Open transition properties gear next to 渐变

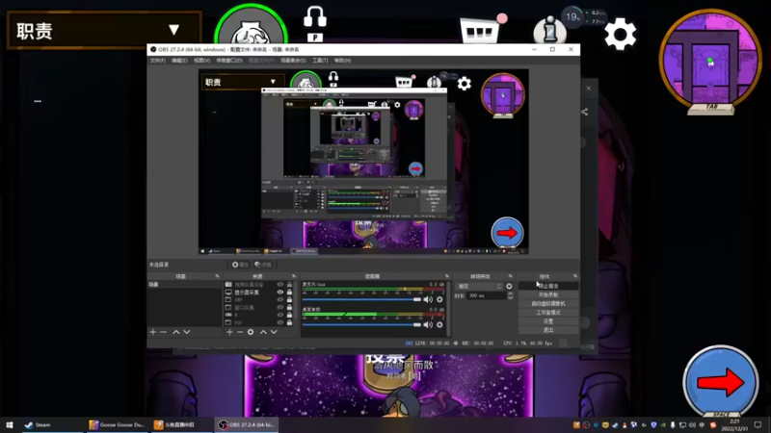pyautogui.click(x=509, y=286)
